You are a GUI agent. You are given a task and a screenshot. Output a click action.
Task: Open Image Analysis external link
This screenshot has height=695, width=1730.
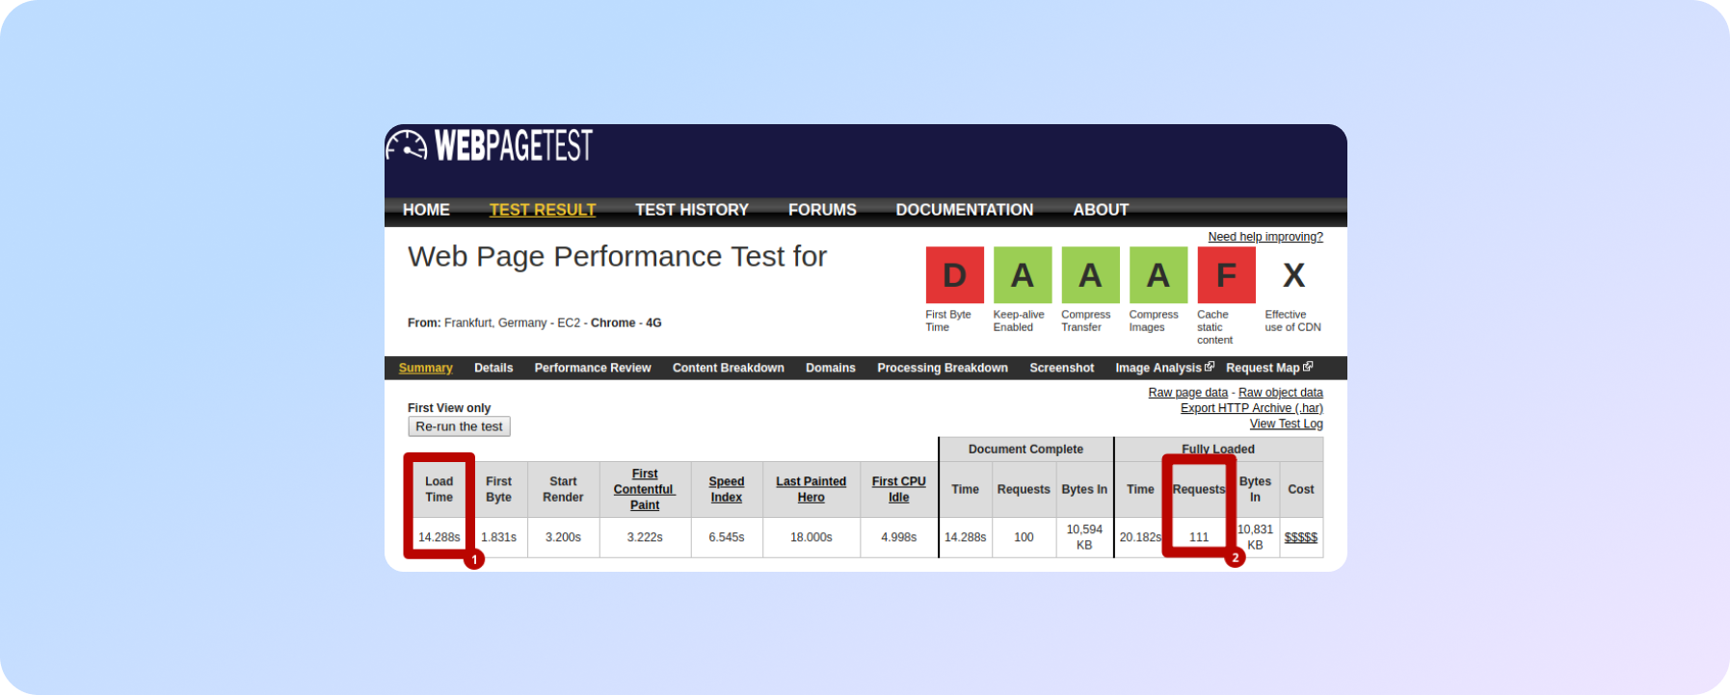pyautogui.click(x=1164, y=368)
